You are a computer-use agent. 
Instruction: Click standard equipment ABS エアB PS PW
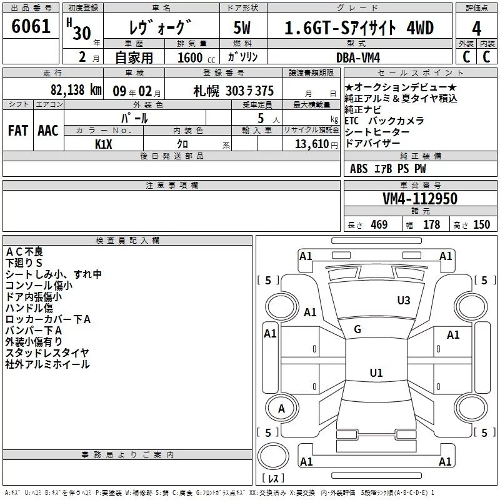tap(387, 169)
